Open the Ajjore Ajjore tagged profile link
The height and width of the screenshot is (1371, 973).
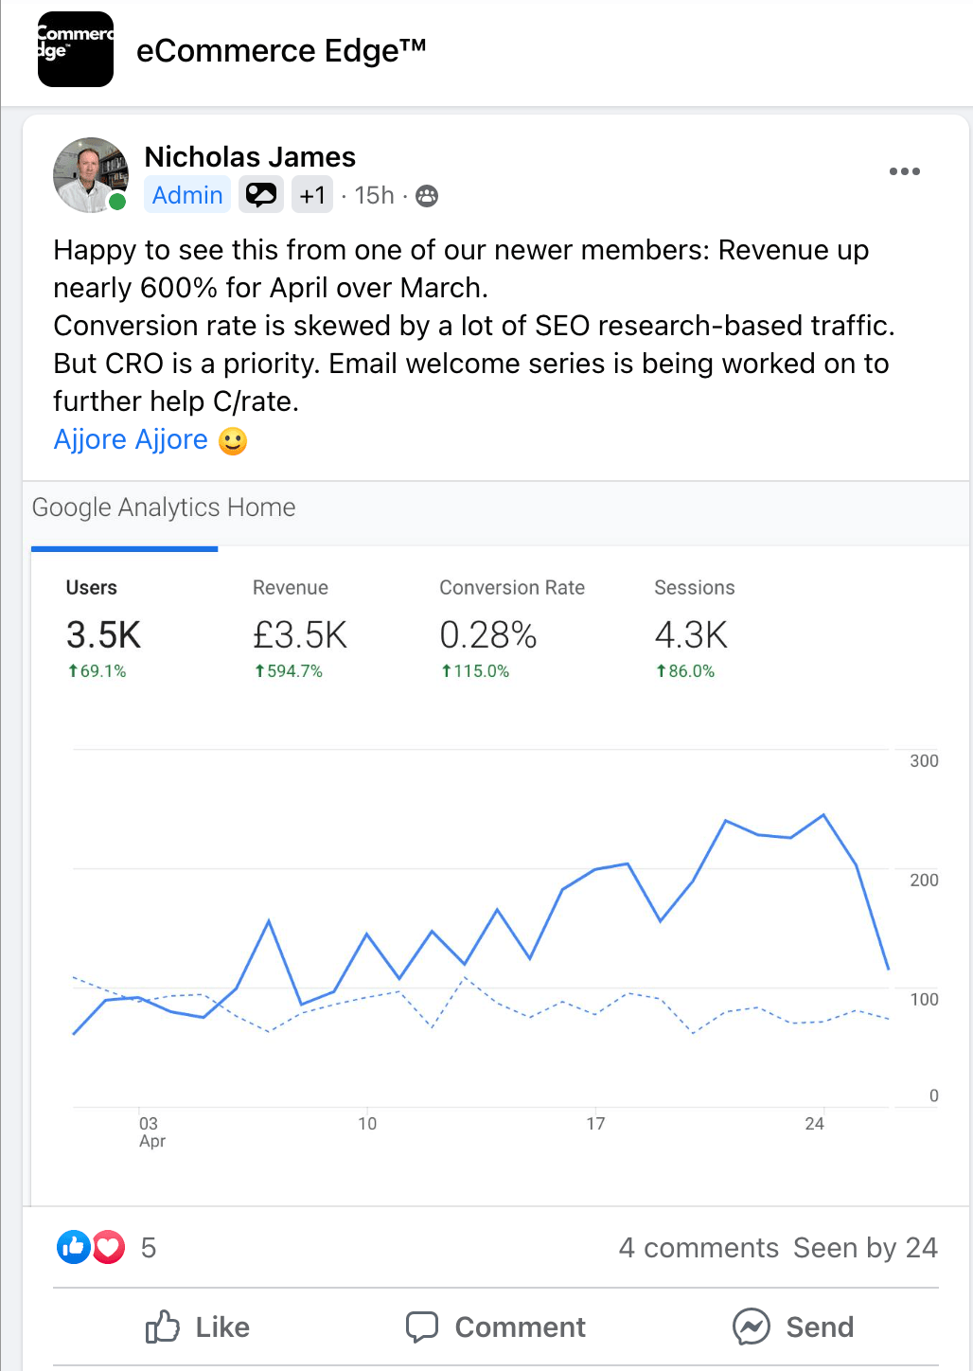[131, 439]
